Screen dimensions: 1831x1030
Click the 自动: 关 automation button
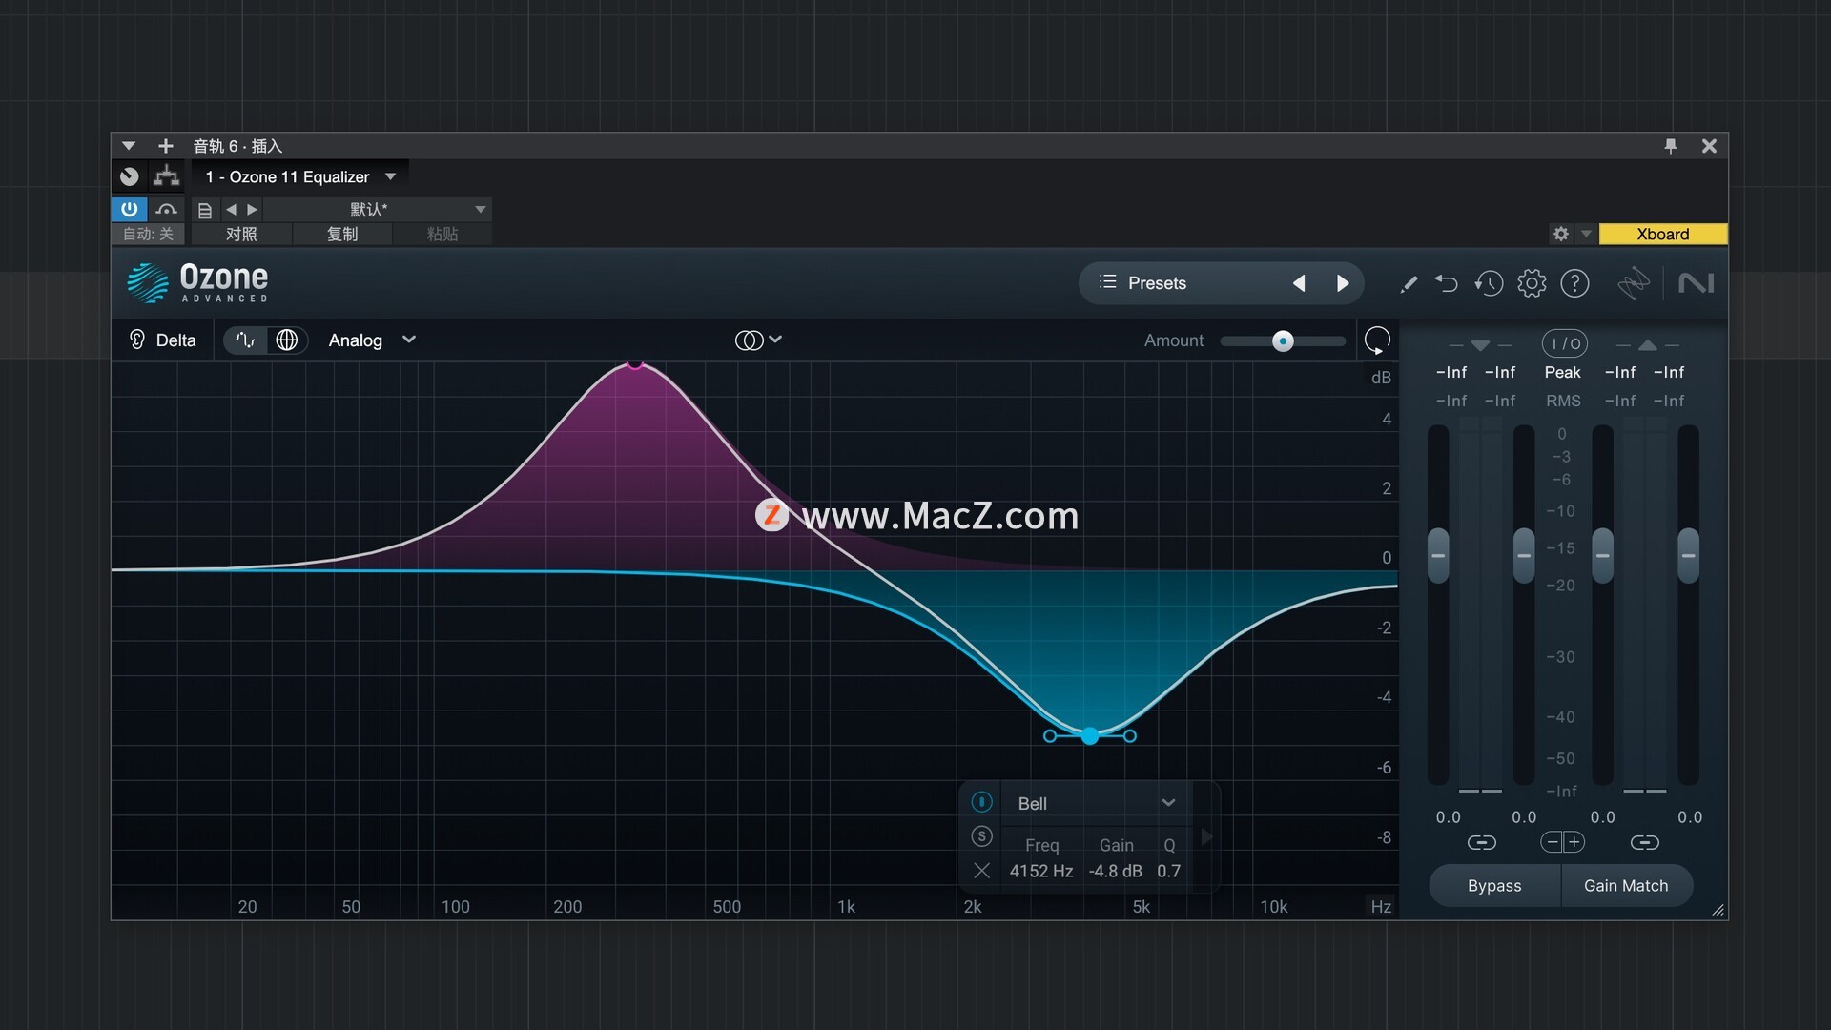click(148, 234)
